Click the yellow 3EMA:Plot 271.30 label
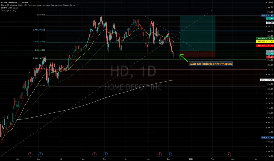This screenshot has width=274, height=161. 265,42
